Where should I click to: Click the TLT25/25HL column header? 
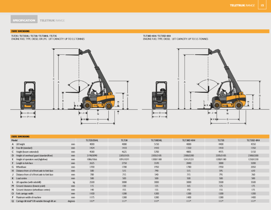click(92, 141)
